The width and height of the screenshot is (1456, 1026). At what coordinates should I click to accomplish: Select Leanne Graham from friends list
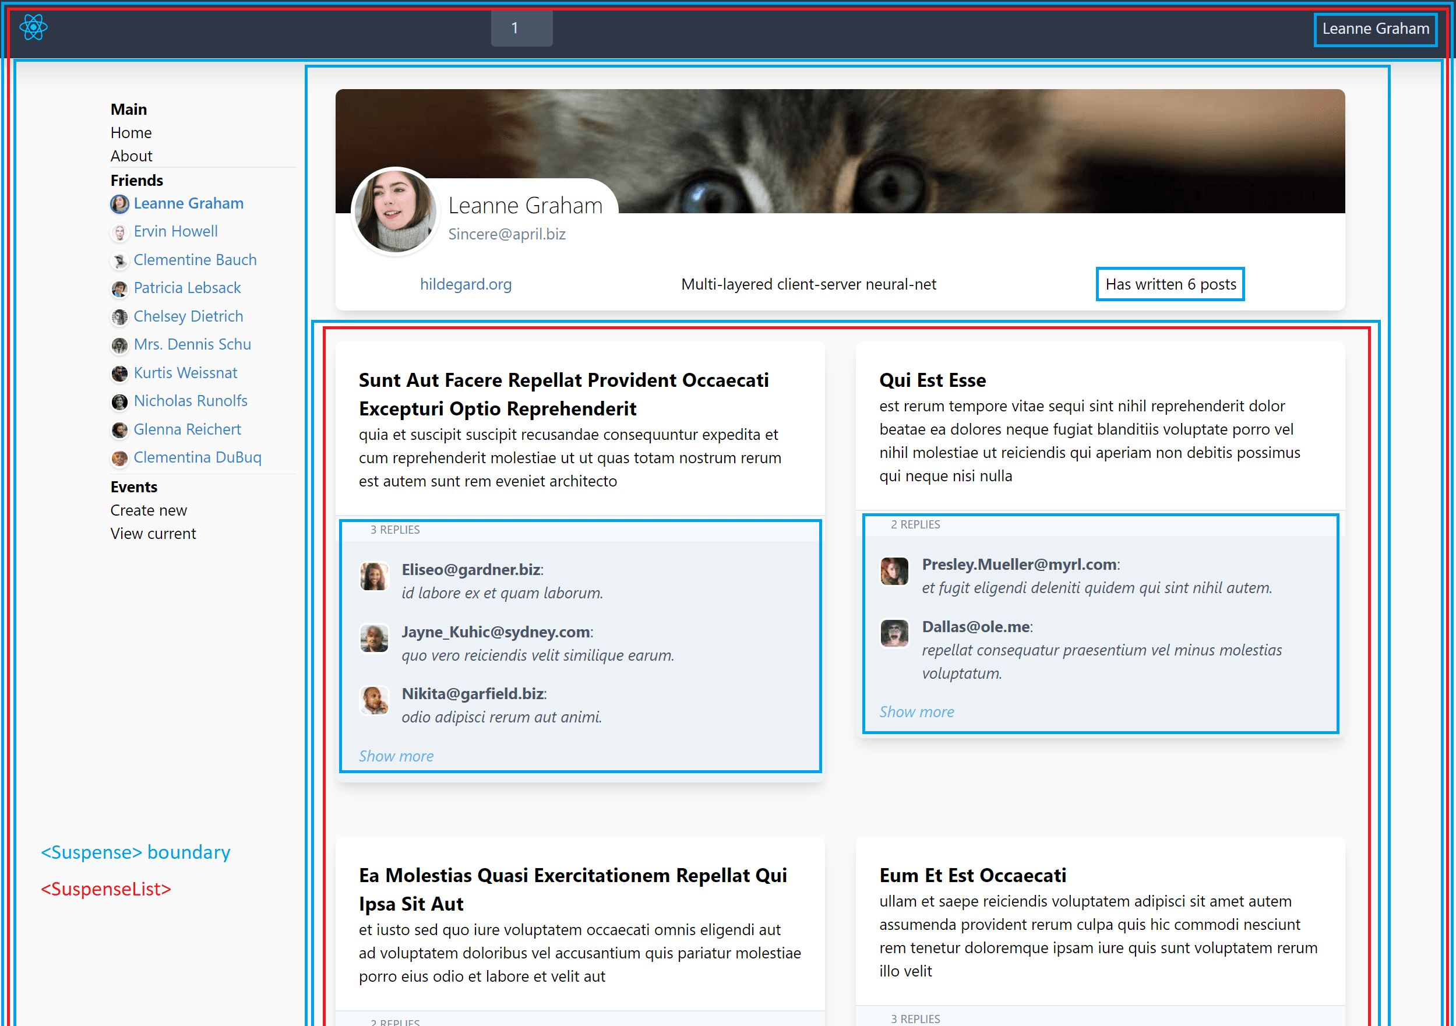pos(188,203)
